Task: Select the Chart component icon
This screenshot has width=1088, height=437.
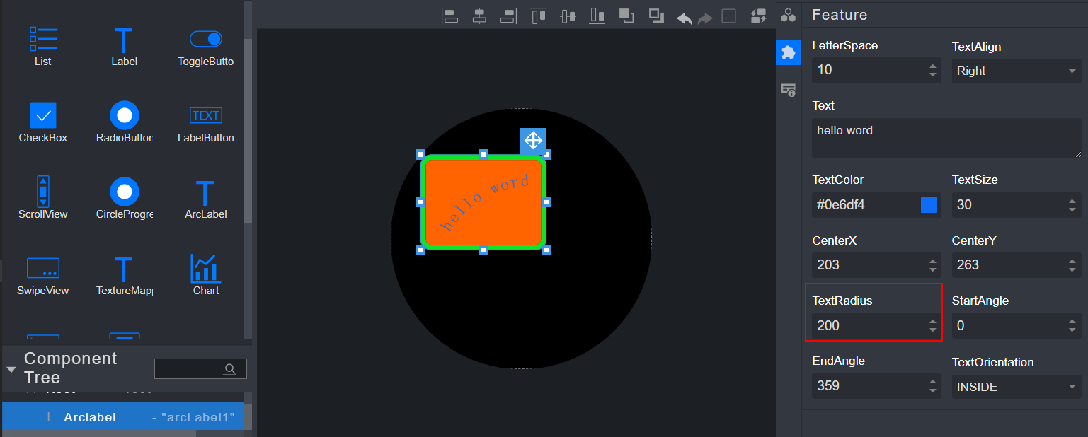Action: 205,275
